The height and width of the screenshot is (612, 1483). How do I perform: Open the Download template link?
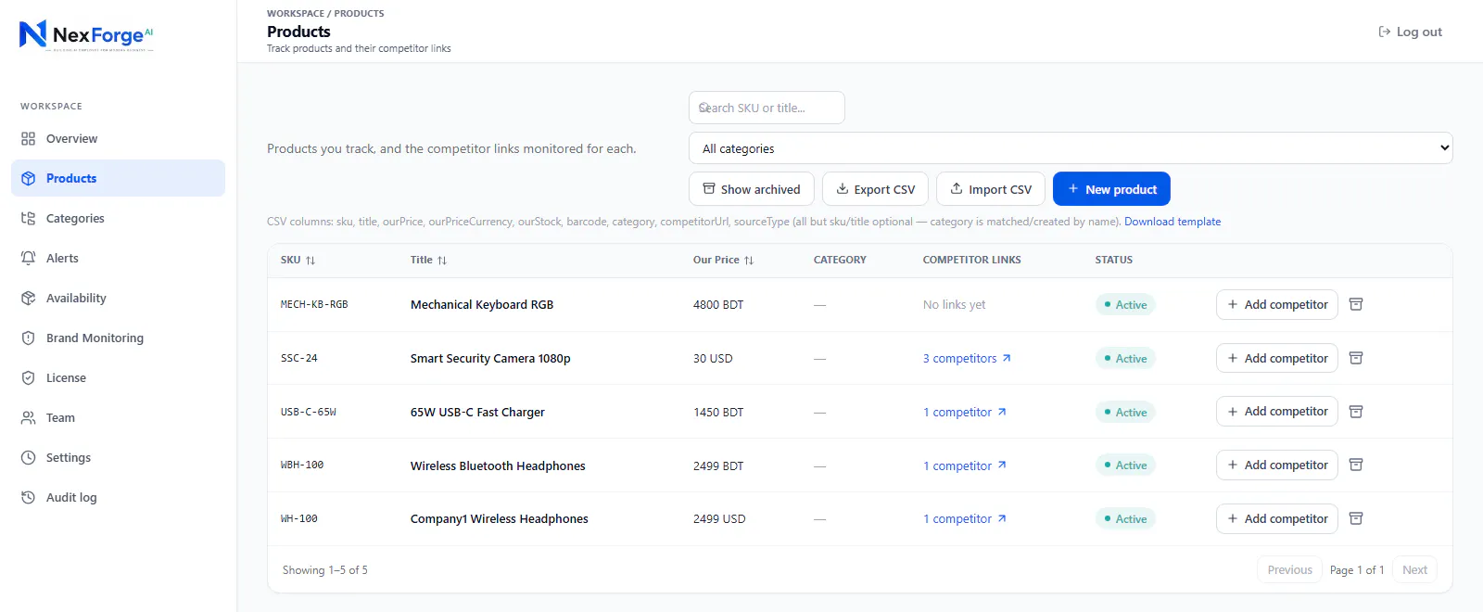[x=1172, y=222]
